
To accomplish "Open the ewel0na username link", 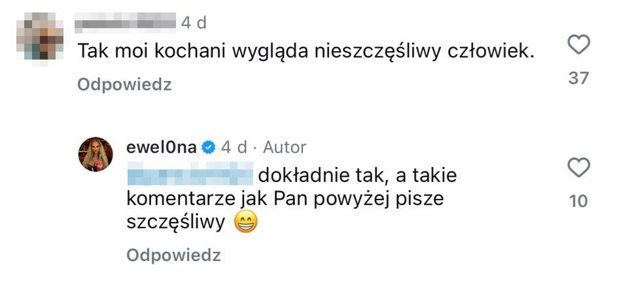I will [162, 147].
